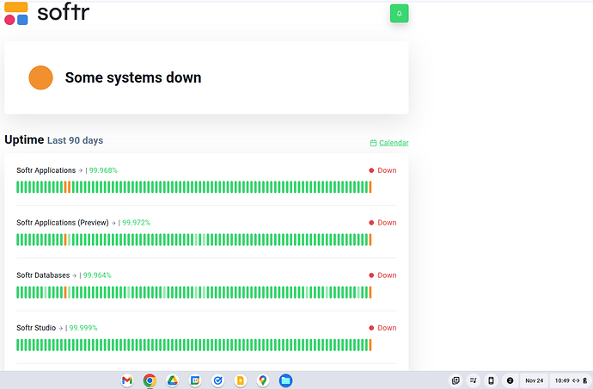Viewport: 593px width, 389px height.
Task: Click the screen capture tray icon
Action: 455,380
